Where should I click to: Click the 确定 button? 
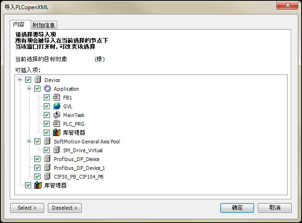(237, 208)
